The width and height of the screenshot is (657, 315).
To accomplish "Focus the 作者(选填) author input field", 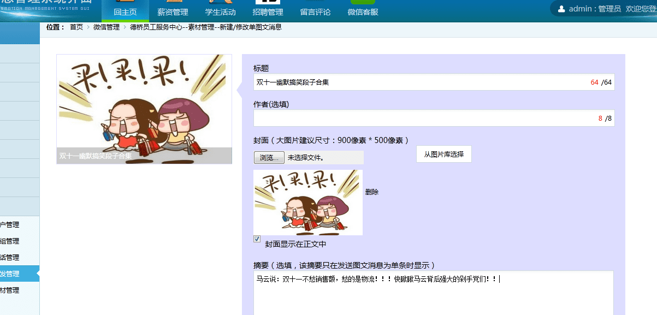I will (x=434, y=118).
